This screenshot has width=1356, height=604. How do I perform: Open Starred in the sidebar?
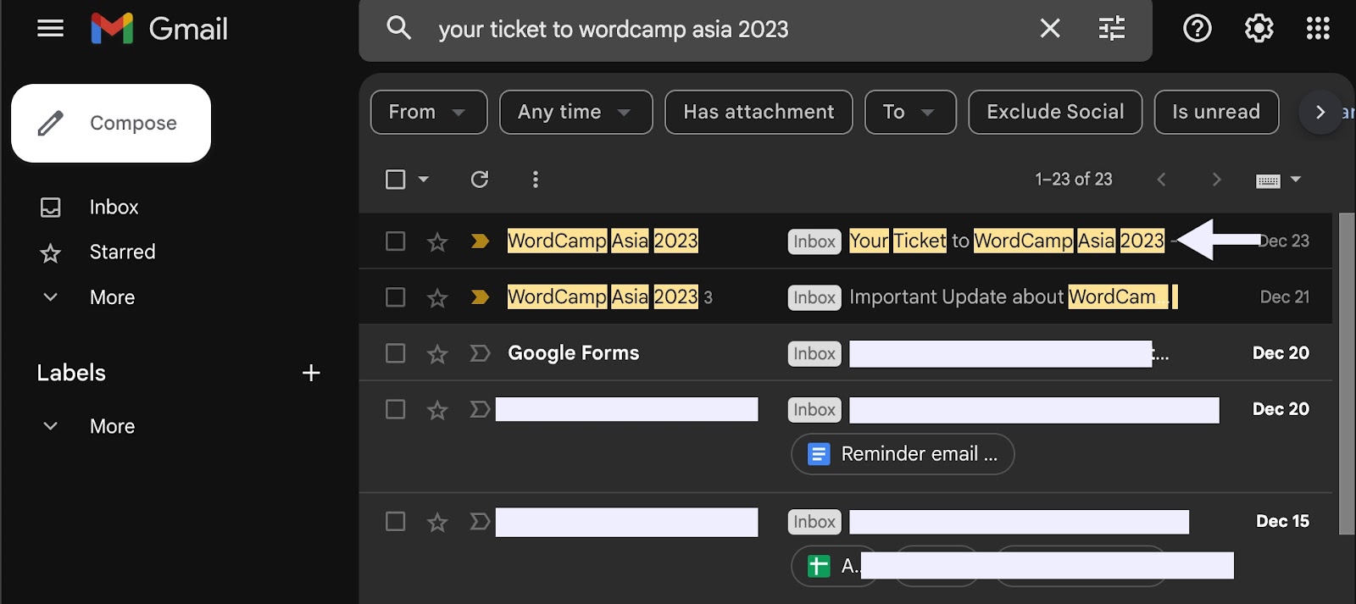122,252
